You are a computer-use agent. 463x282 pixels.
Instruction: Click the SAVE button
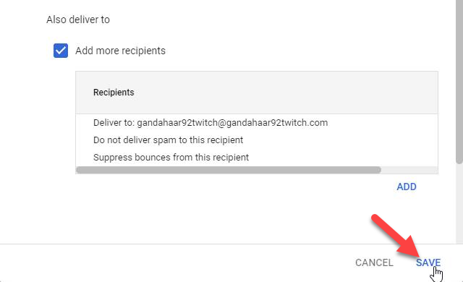(x=428, y=262)
